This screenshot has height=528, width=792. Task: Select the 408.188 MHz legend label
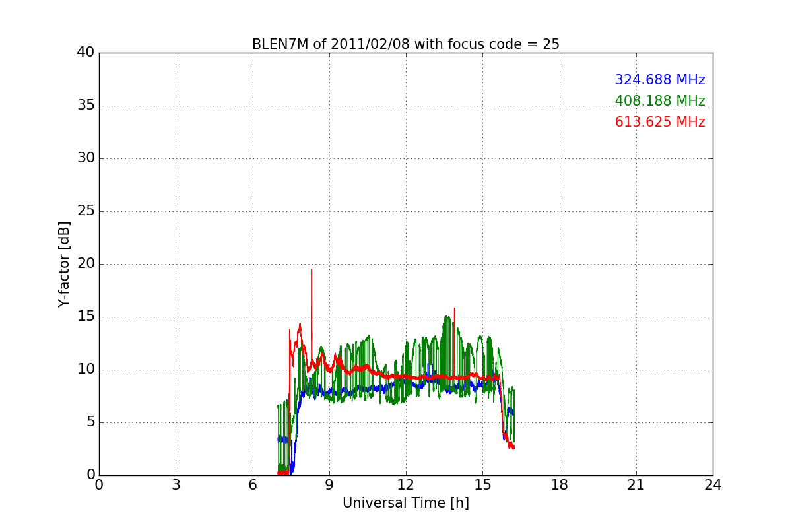coord(660,101)
